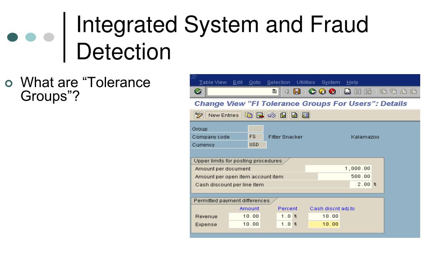The image size is (429, 268).
Task: Click the Delete entry icon
Action: pyautogui.click(x=260, y=116)
